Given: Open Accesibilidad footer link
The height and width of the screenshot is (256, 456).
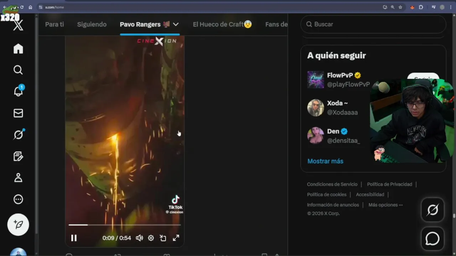Looking at the screenshot, I should 370,194.
